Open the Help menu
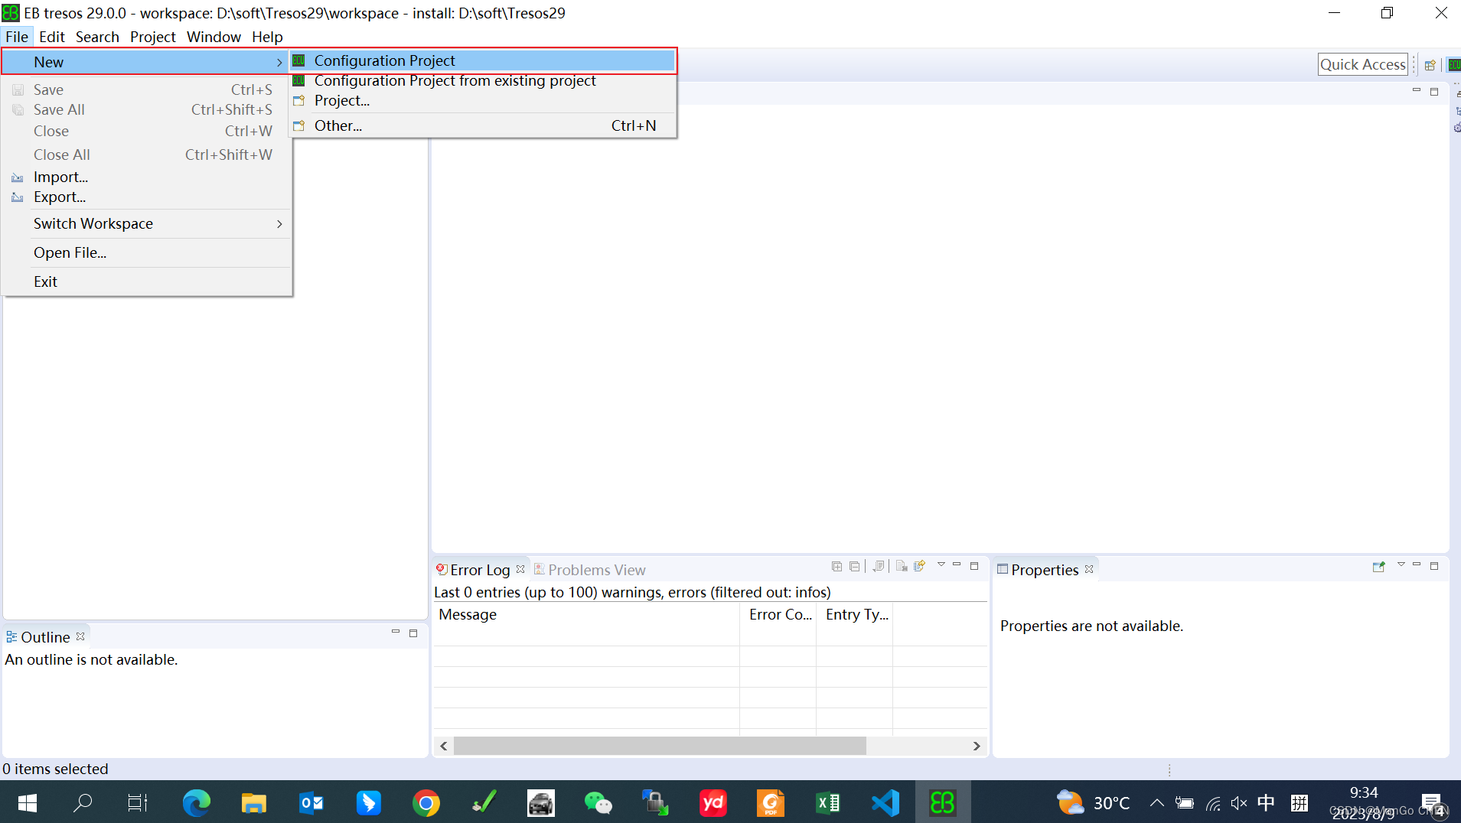This screenshot has height=823, width=1461. (267, 37)
